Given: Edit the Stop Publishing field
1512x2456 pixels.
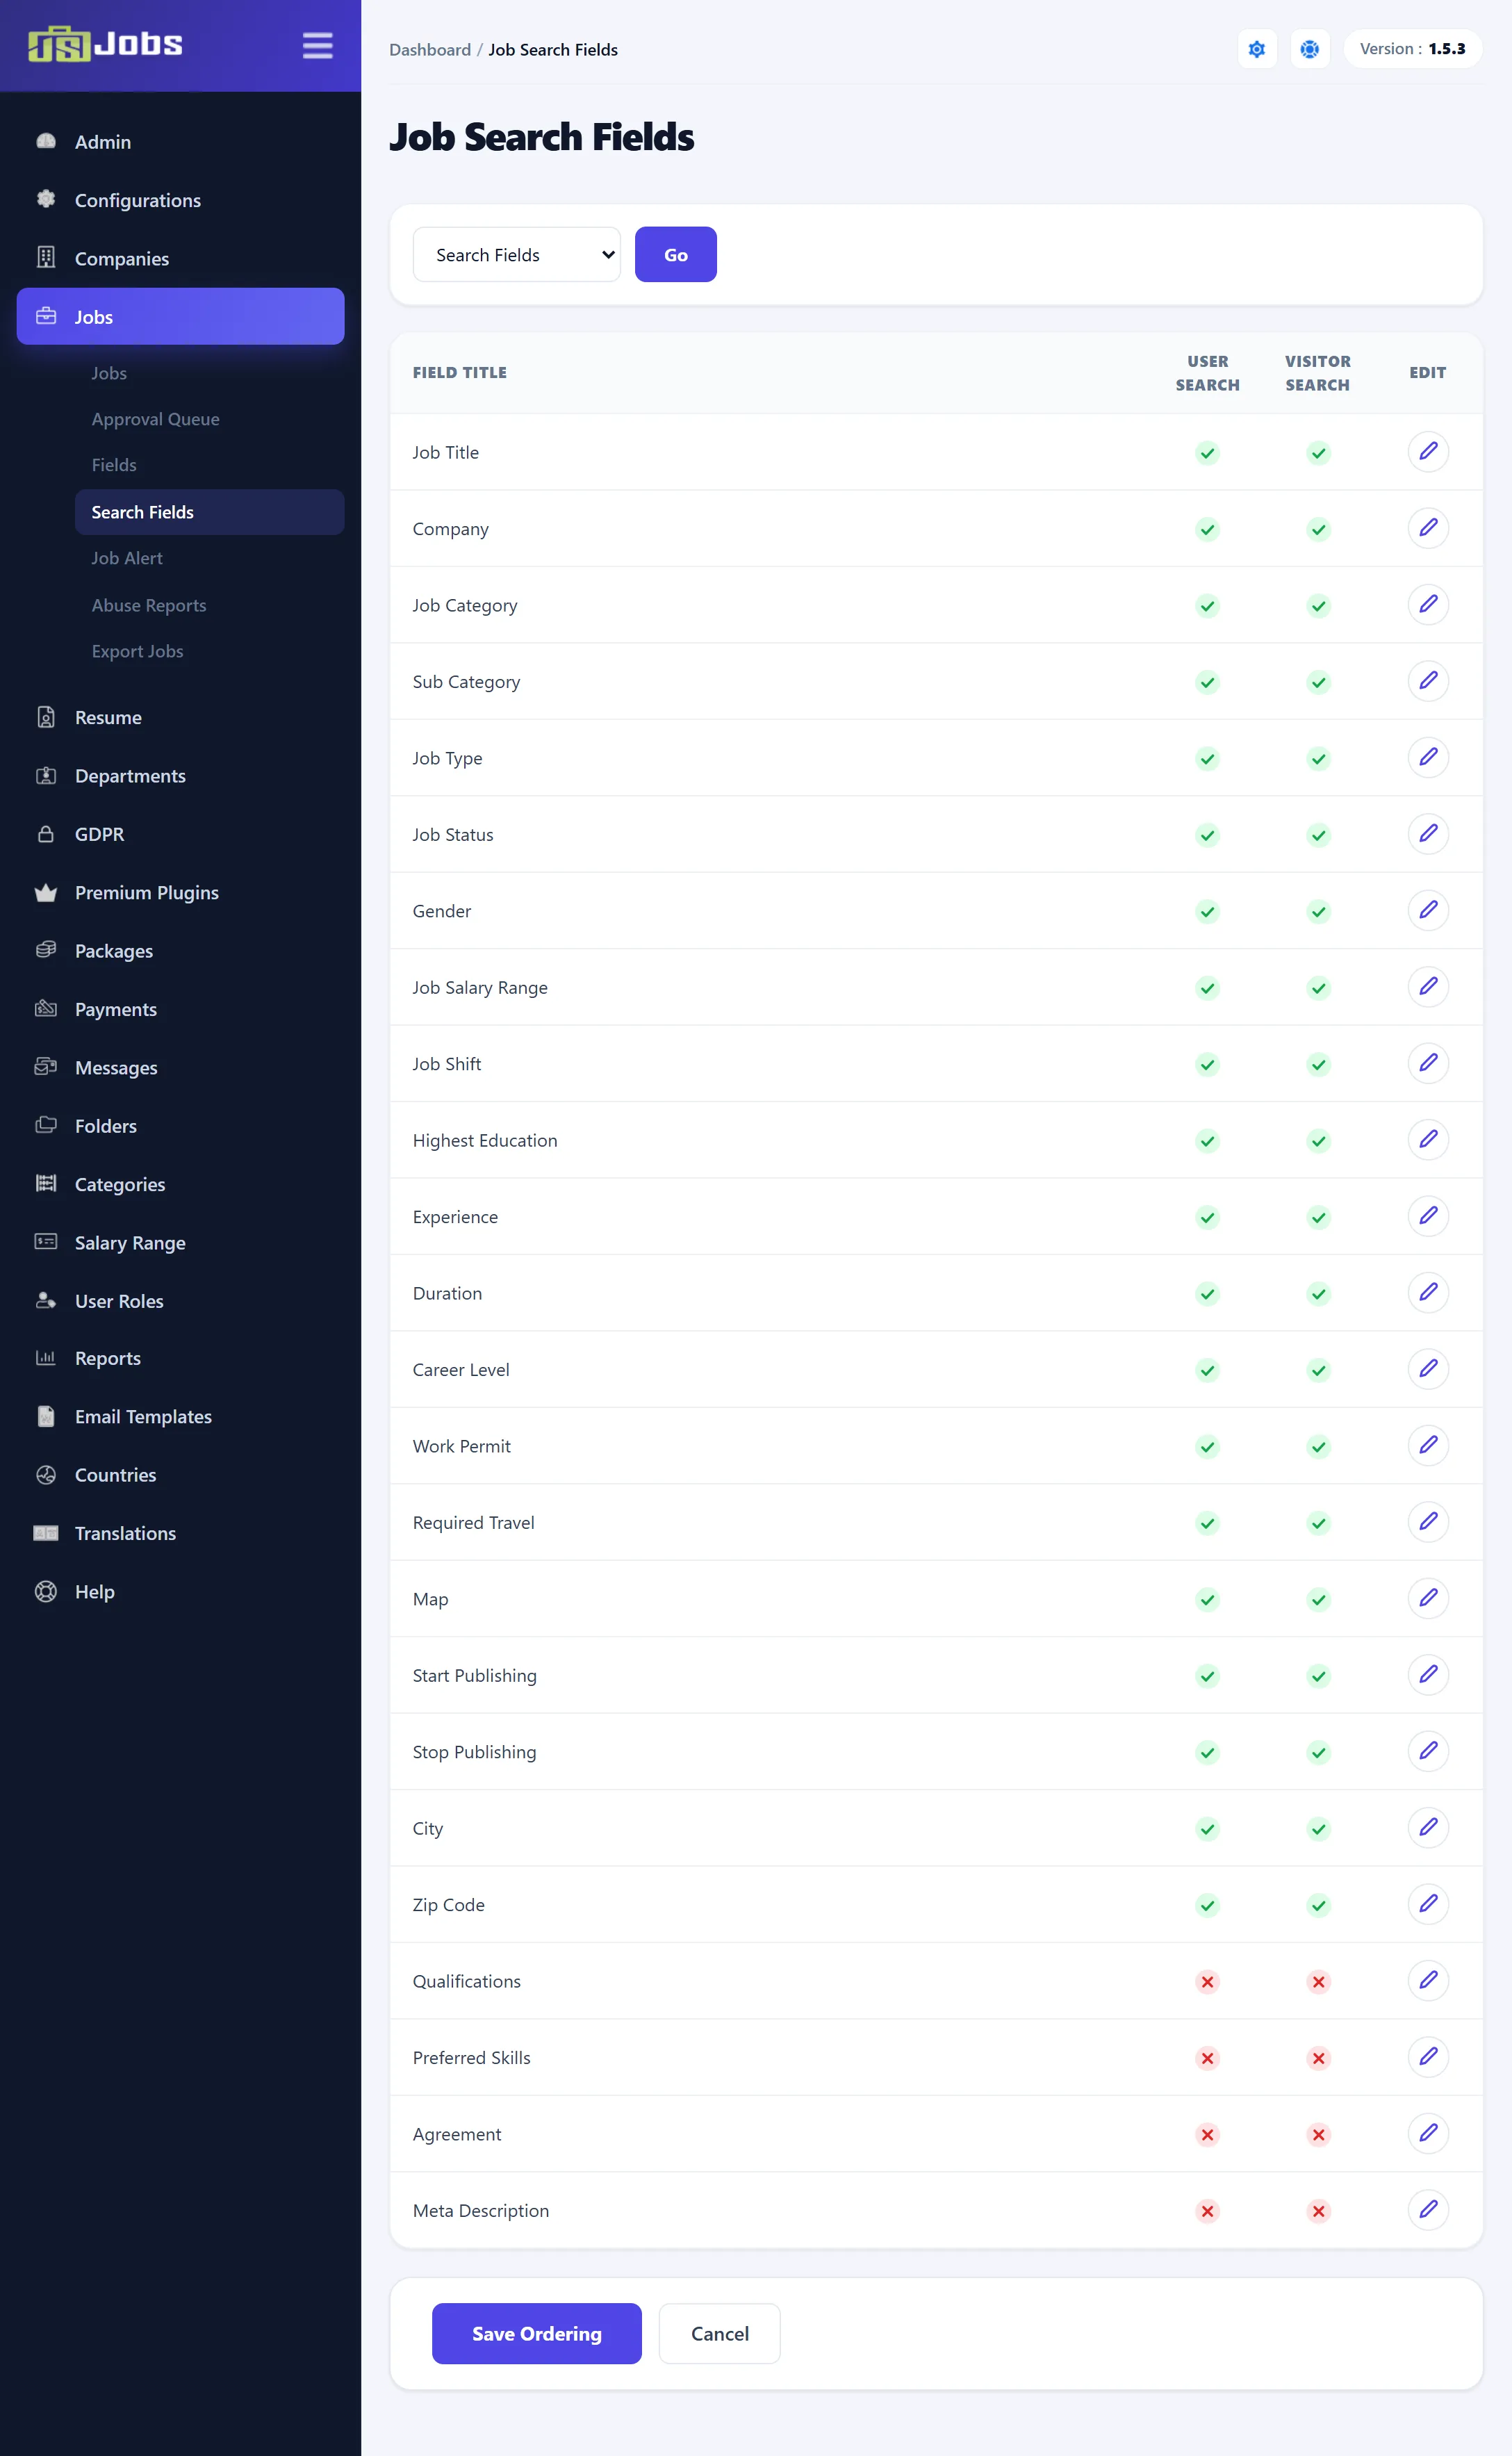Looking at the screenshot, I should [x=1428, y=1751].
